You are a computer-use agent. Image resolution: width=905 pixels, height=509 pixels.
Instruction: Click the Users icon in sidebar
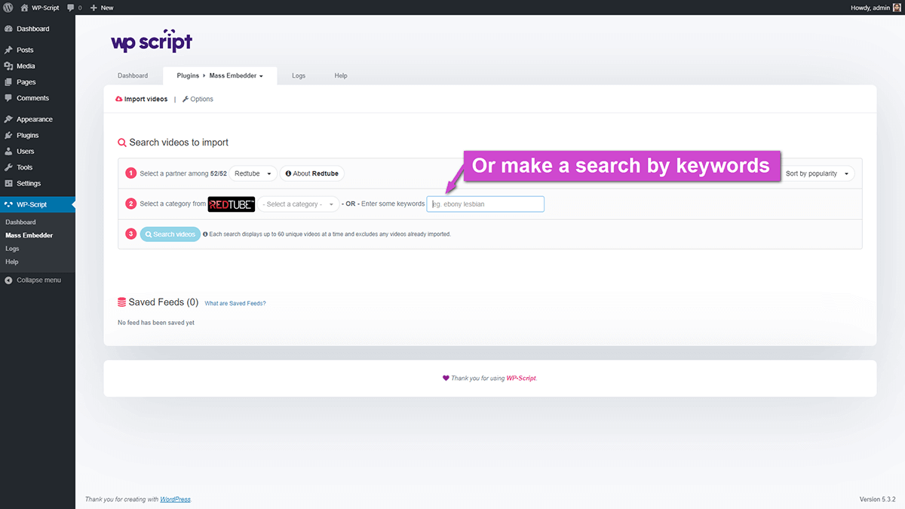8,152
